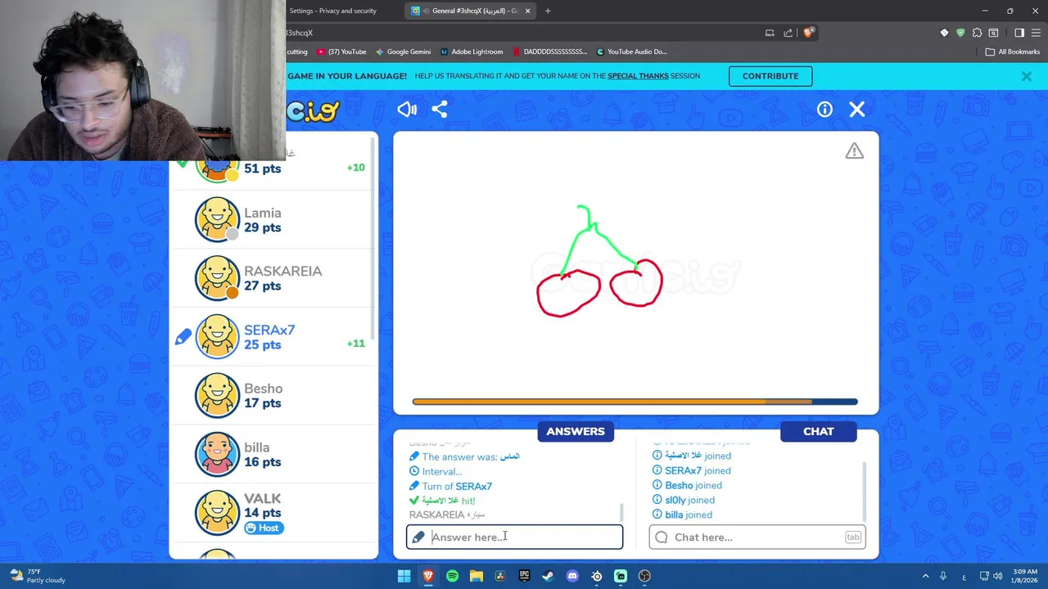This screenshot has height=589, width=1048.
Task: Dismiss the translation banner with its X
Action: [x=1026, y=76]
